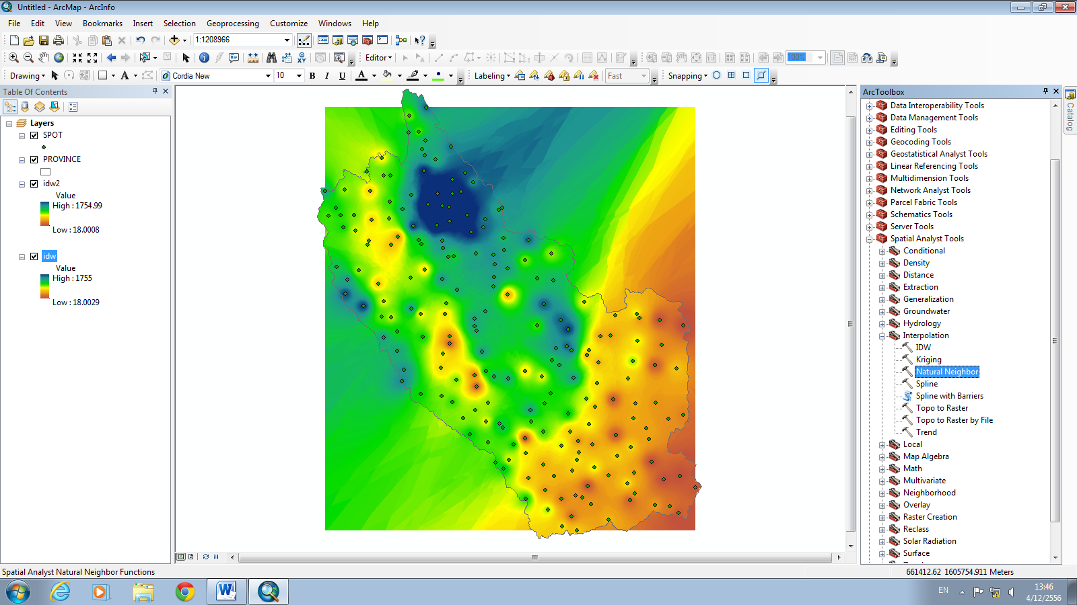Expand the Hydrology toolset in ArcToolbox
Screen dimensions: 1077x605
point(882,323)
